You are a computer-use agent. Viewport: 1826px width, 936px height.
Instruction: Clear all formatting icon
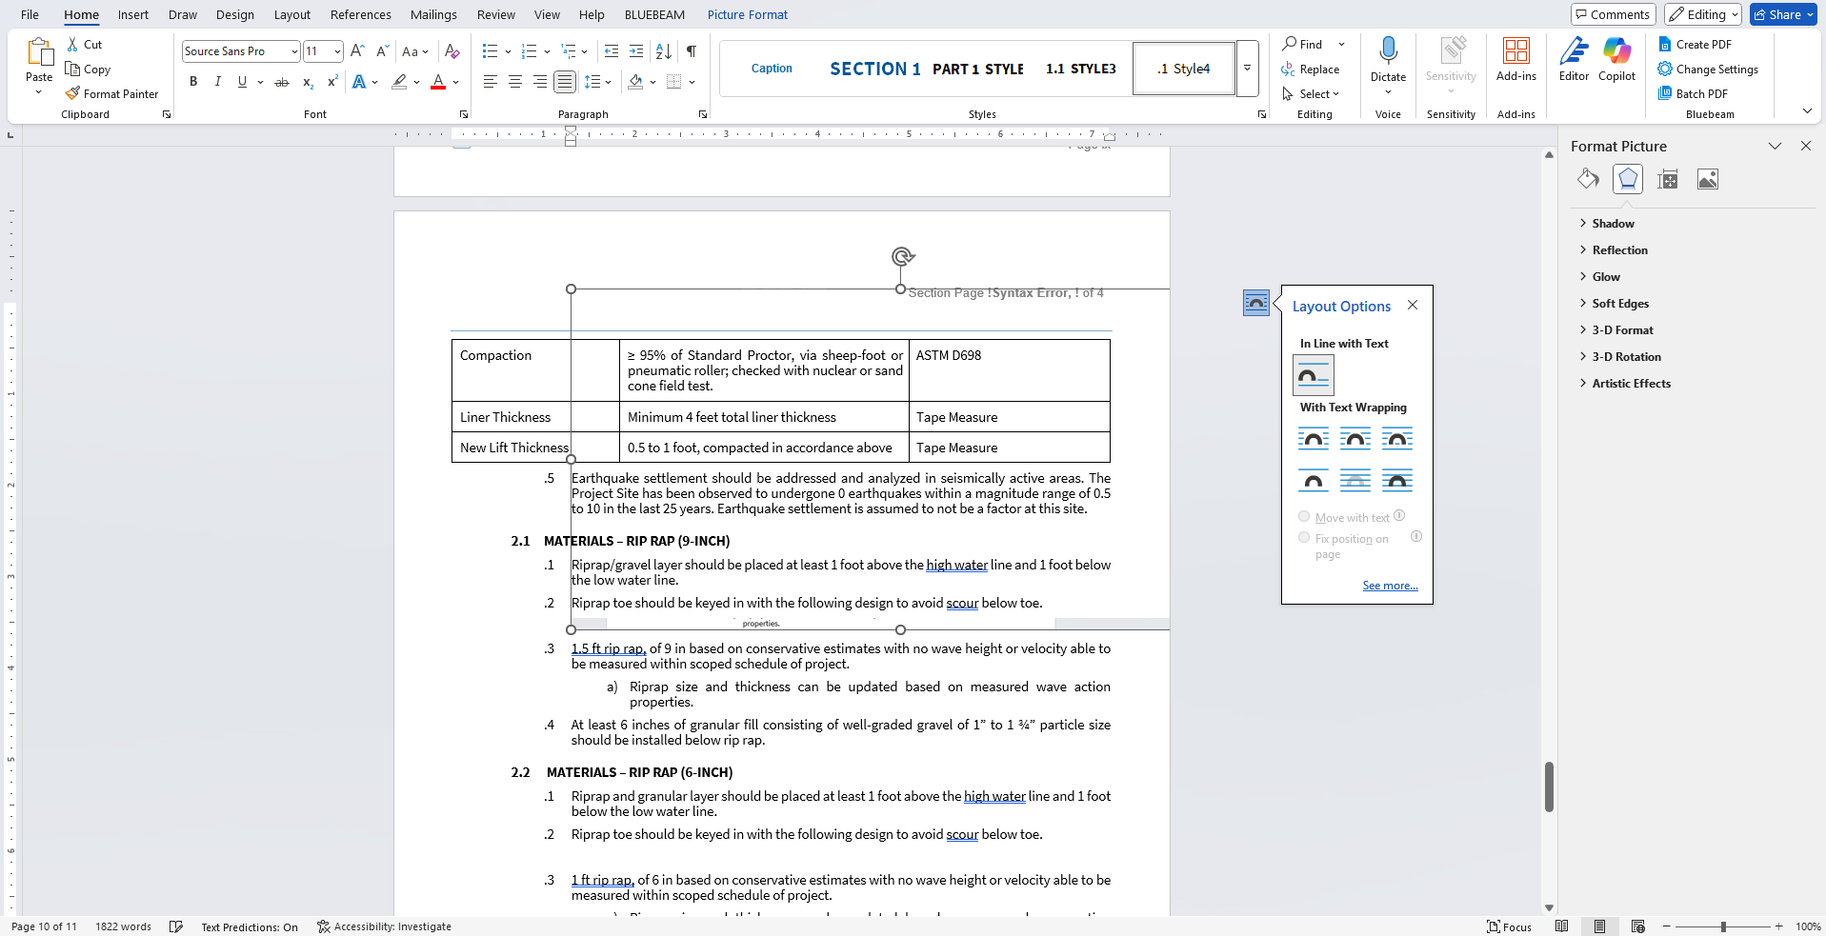point(452,51)
